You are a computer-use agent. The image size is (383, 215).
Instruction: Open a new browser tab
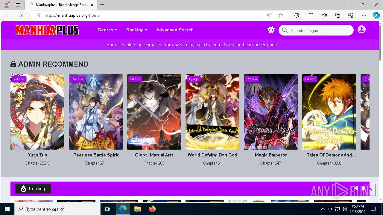pyautogui.click(x=102, y=5)
